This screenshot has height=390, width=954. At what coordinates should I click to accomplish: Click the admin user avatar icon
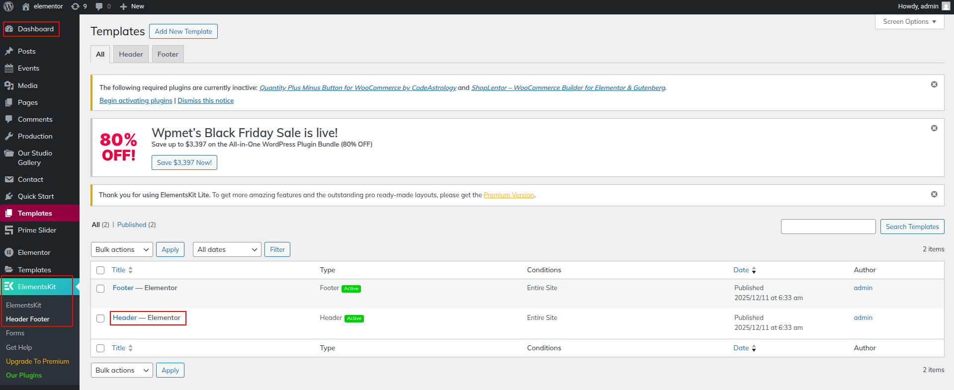pyautogui.click(x=946, y=6)
